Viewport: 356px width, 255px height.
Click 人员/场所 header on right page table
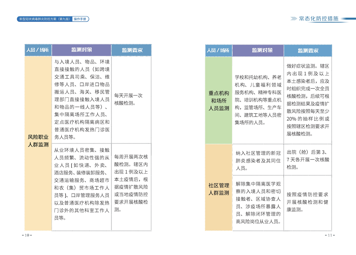click(218, 50)
